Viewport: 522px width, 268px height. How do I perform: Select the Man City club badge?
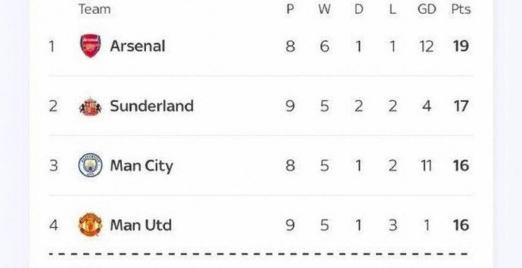tap(90, 165)
